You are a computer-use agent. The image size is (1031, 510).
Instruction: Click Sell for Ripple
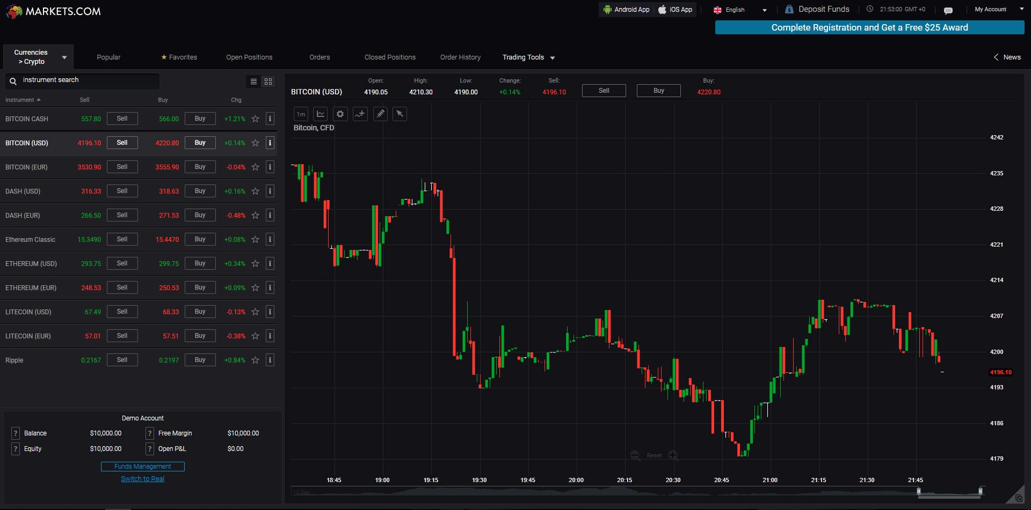pyautogui.click(x=122, y=360)
